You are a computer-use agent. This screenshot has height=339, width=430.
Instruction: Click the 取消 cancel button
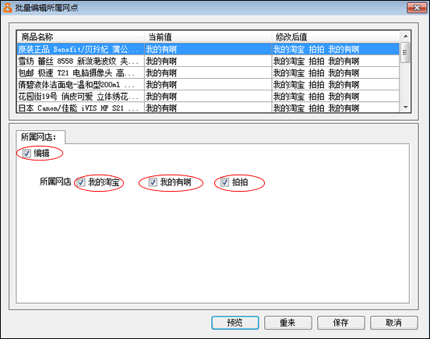[x=394, y=323]
